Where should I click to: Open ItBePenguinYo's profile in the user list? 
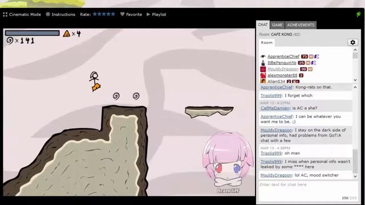point(282,63)
